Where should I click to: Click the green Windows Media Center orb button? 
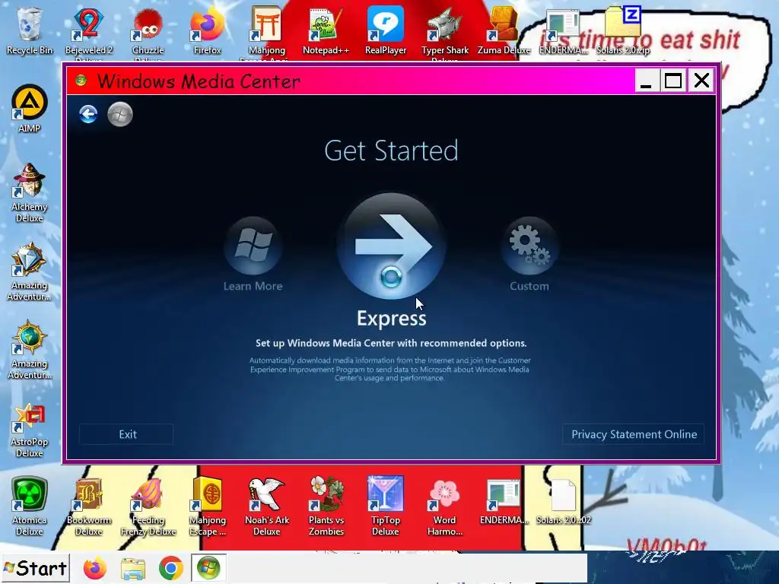120,114
